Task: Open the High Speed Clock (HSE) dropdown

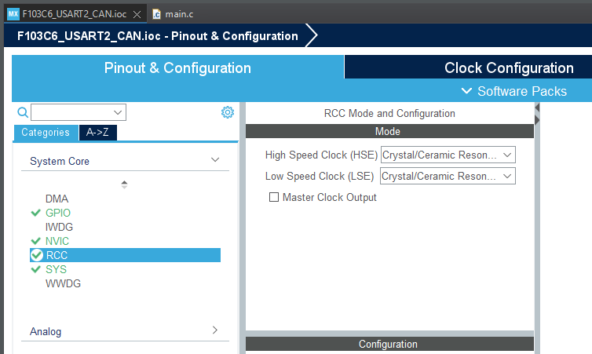Action: tap(448, 155)
